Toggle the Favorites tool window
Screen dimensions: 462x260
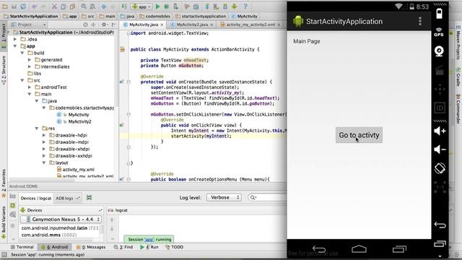[4, 183]
